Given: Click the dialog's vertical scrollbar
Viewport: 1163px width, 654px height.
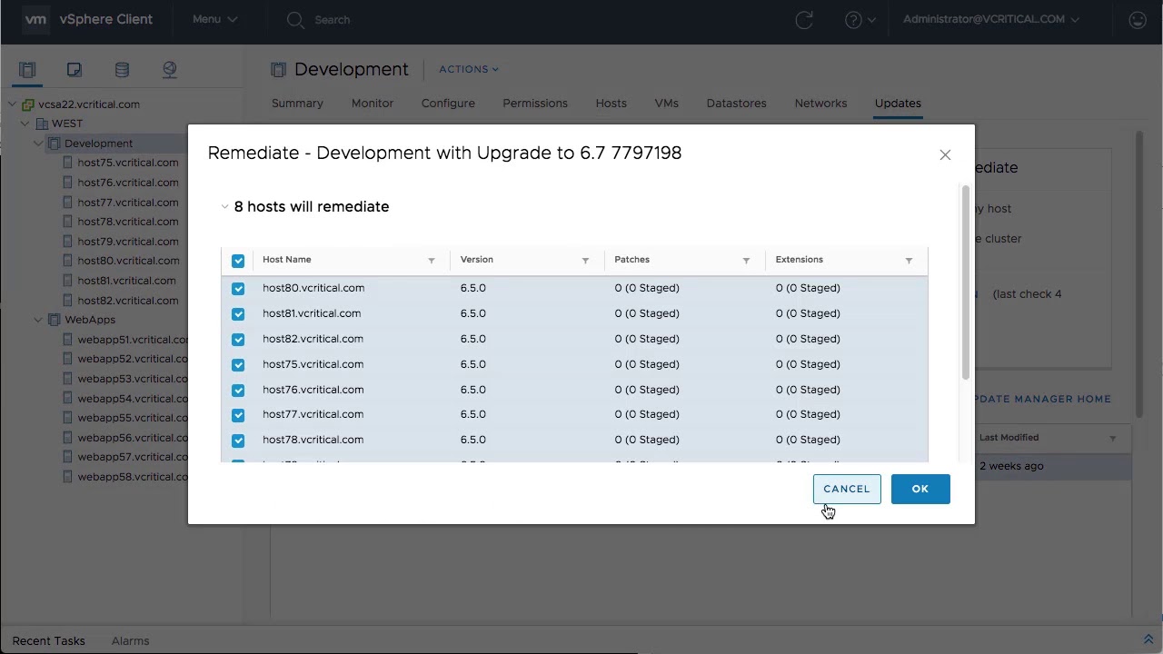Looking at the screenshot, I should [965, 282].
